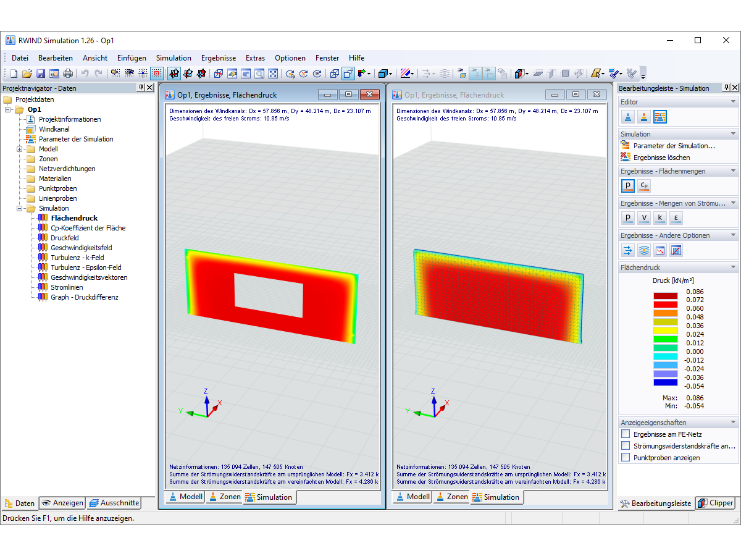741x556 pixels.
Task: Expand the Modell tree node
Action: pos(19,149)
